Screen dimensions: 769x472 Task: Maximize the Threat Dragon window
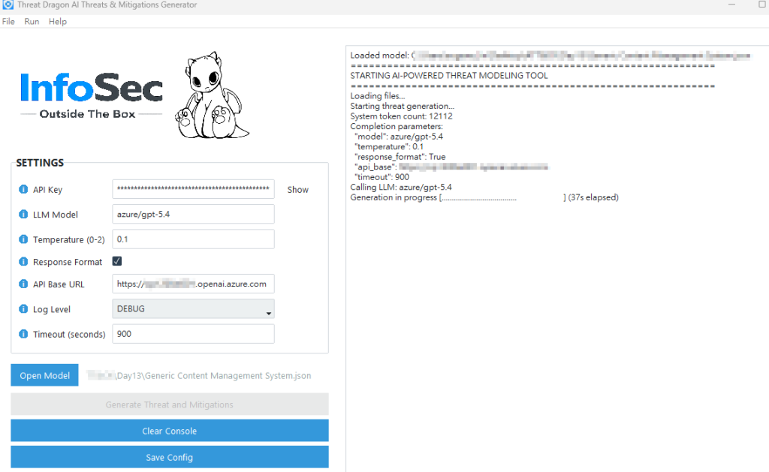(x=762, y=5)
